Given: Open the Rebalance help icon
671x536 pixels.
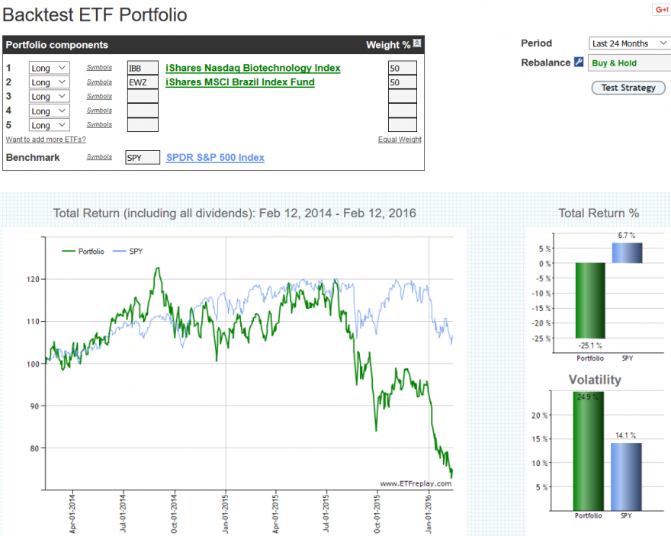Looking at the screenshot, I should click(579, 62).
